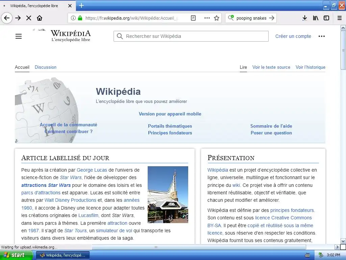
Task: Open 'Voir l'historique' tab
Action: pos(311,67)
